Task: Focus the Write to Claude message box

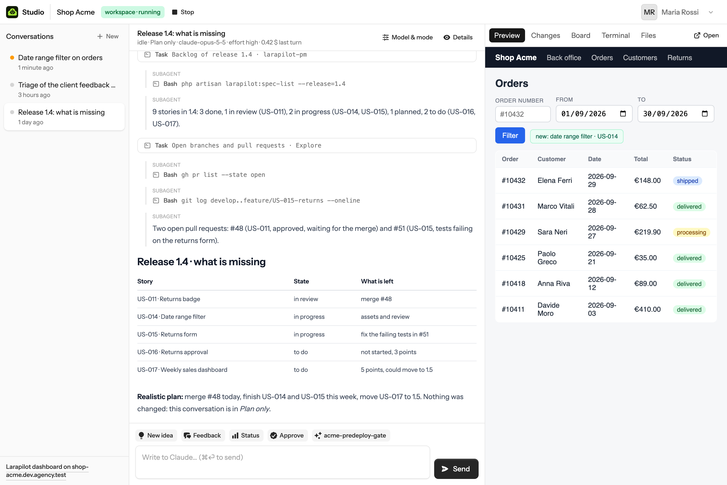Action: pyautogui.click(x=282, y=462)
